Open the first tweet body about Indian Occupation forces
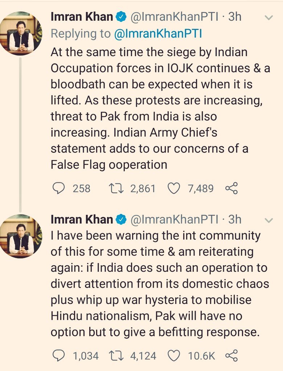The image size is (283, 371). [160, 108]
